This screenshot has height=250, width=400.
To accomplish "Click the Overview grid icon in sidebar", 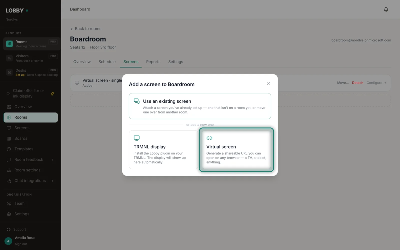I will tap(9, 107).
